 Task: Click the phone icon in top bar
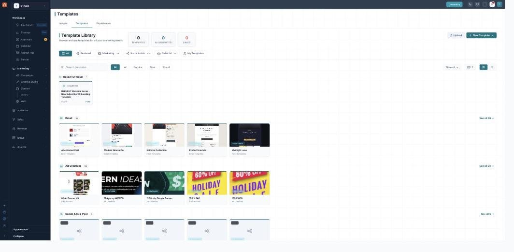(471, 4)
